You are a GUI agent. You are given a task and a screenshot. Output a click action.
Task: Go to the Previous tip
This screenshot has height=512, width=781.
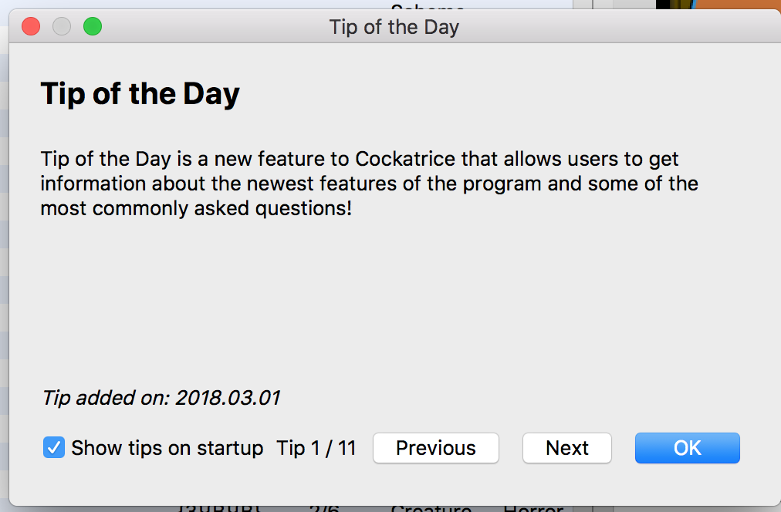(x=436, y=448)
